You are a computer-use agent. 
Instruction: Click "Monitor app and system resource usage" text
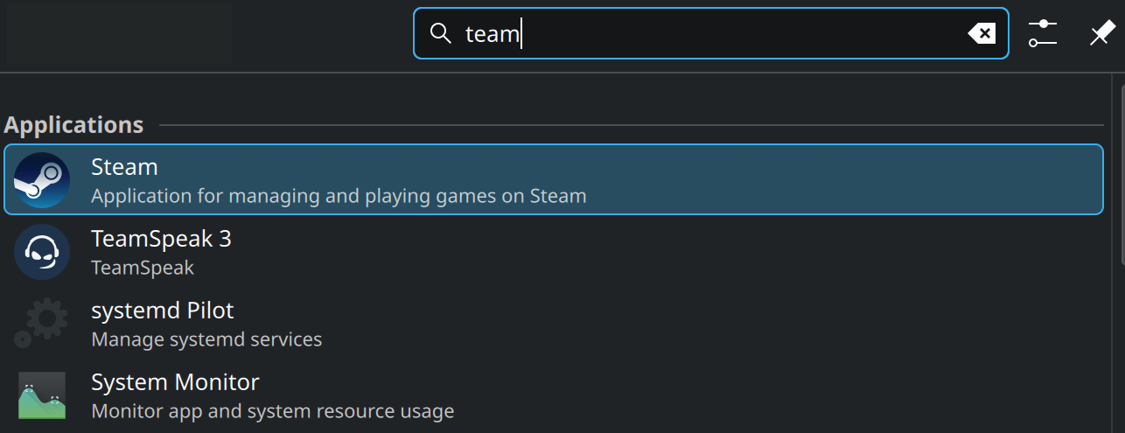pos(272,410)
